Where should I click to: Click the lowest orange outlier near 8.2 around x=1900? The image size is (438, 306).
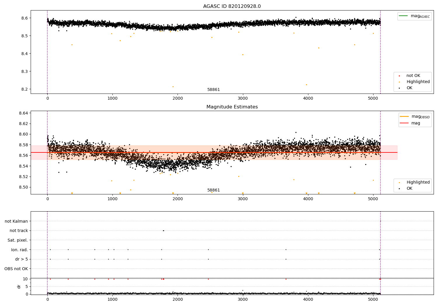pyautogui.click(x=173, y=87)
